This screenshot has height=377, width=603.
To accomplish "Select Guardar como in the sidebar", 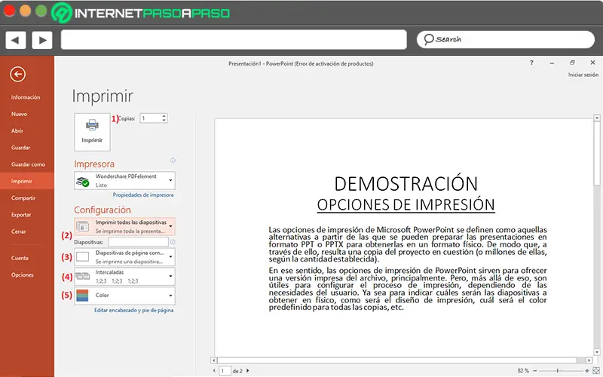I will point(28,164).
